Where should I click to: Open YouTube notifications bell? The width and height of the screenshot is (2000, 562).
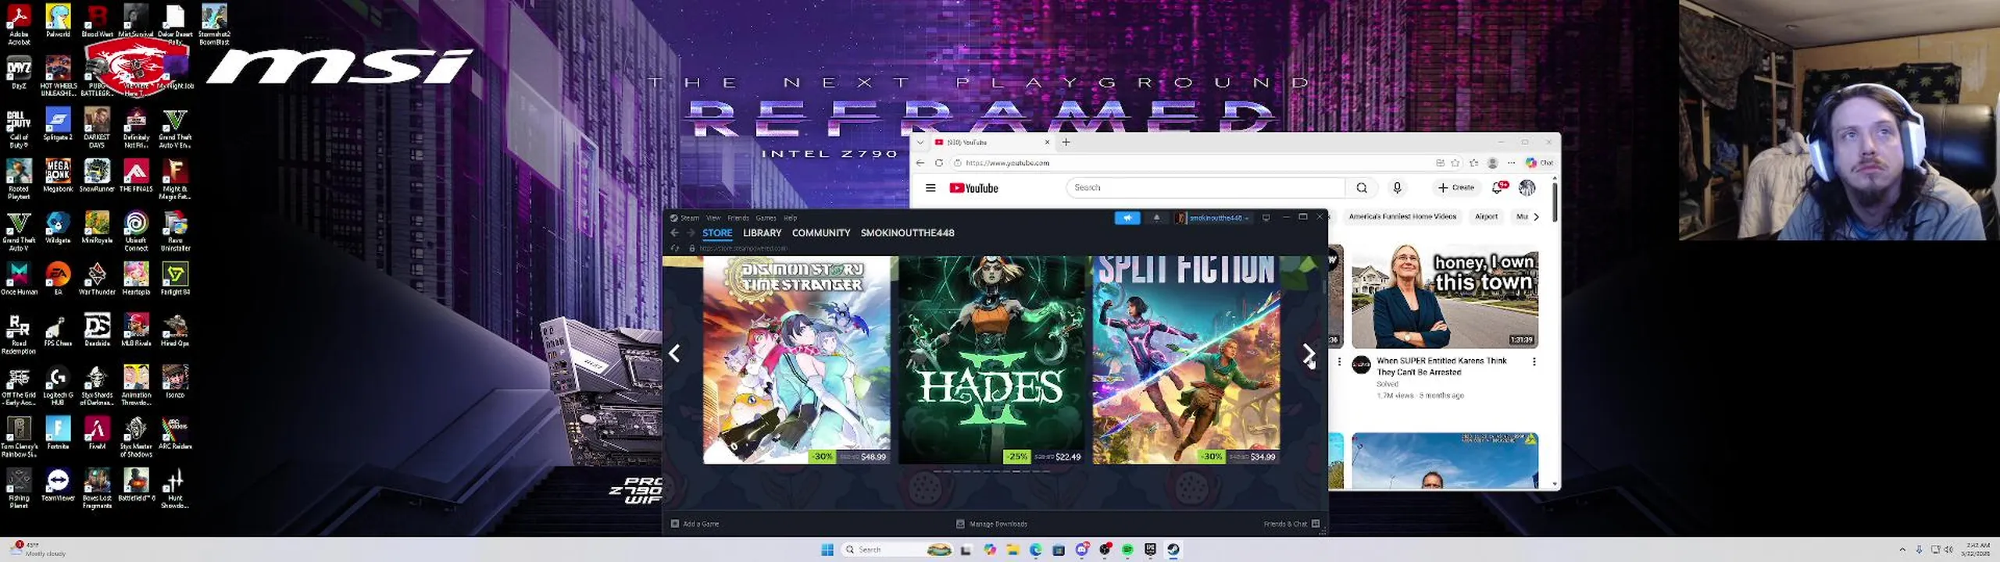(1498, 188)
